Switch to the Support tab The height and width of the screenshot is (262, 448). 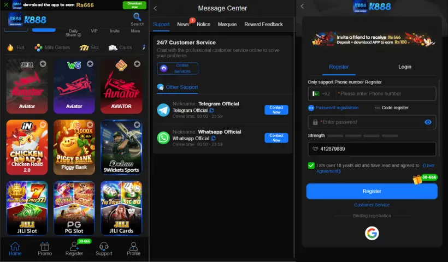161,25
